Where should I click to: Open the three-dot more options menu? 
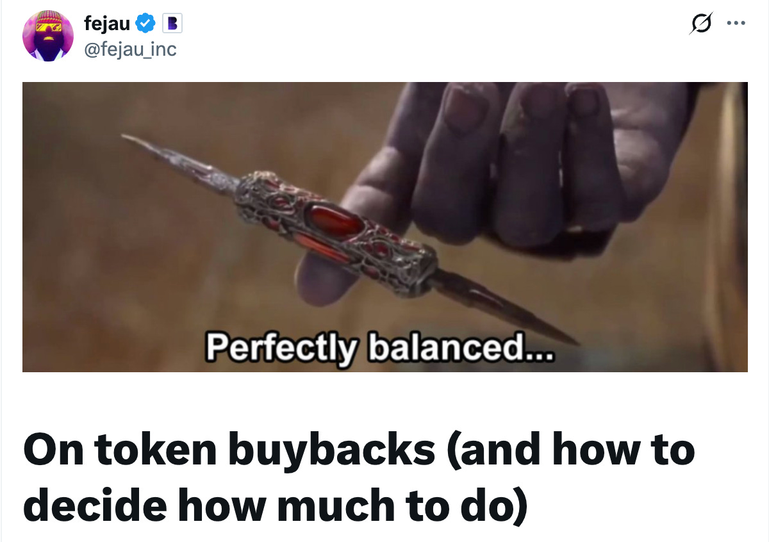[734, 24]
